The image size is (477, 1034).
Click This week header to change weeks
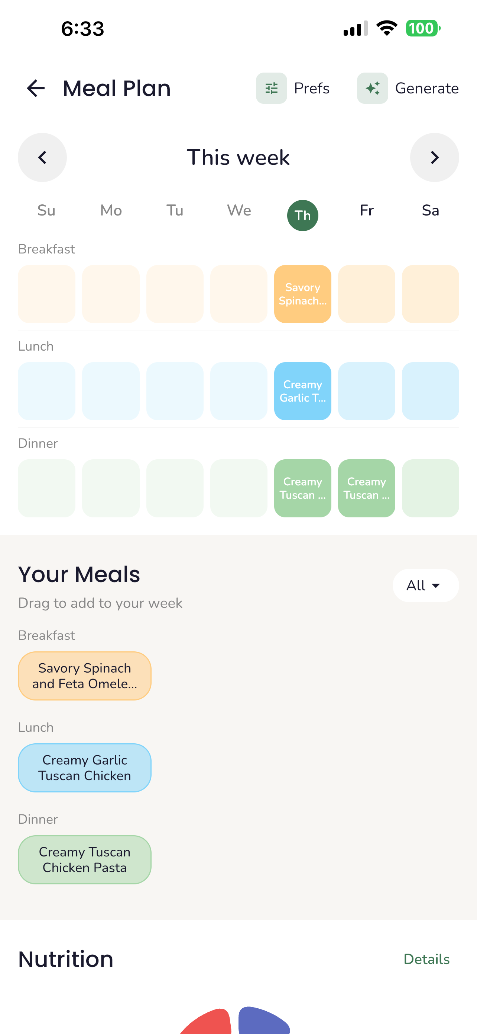coord(238,157)
